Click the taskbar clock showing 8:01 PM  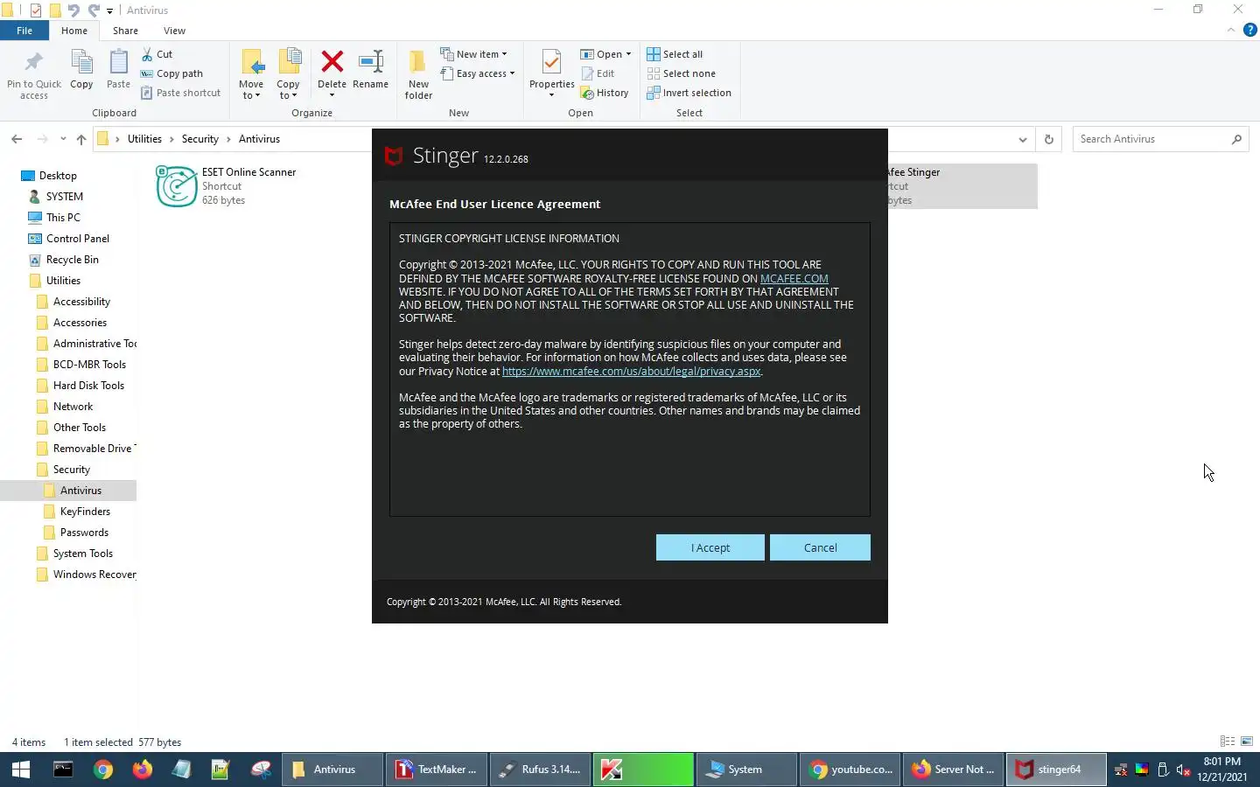point(1222,770)
